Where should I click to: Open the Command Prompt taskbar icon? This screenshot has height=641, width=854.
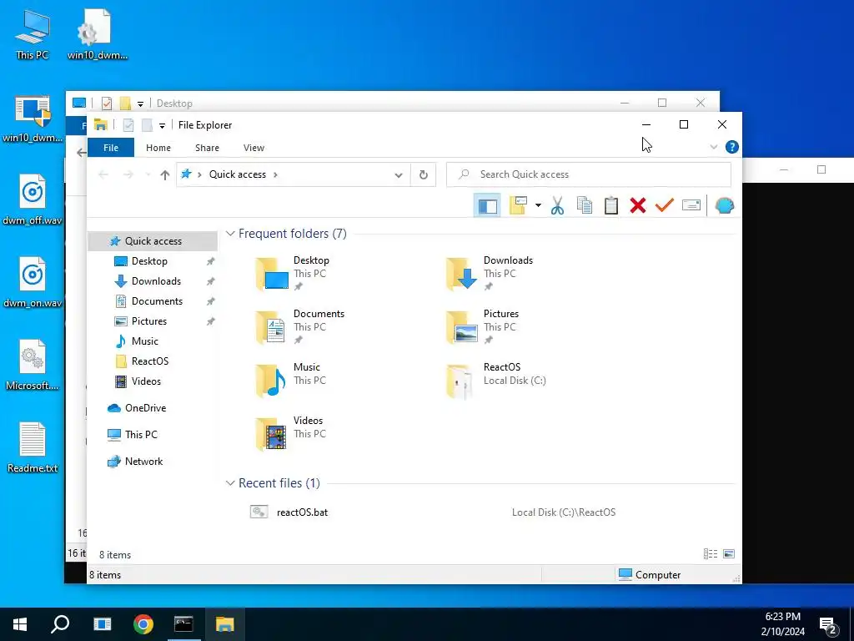pyautogui.click(x=183, y=624)
